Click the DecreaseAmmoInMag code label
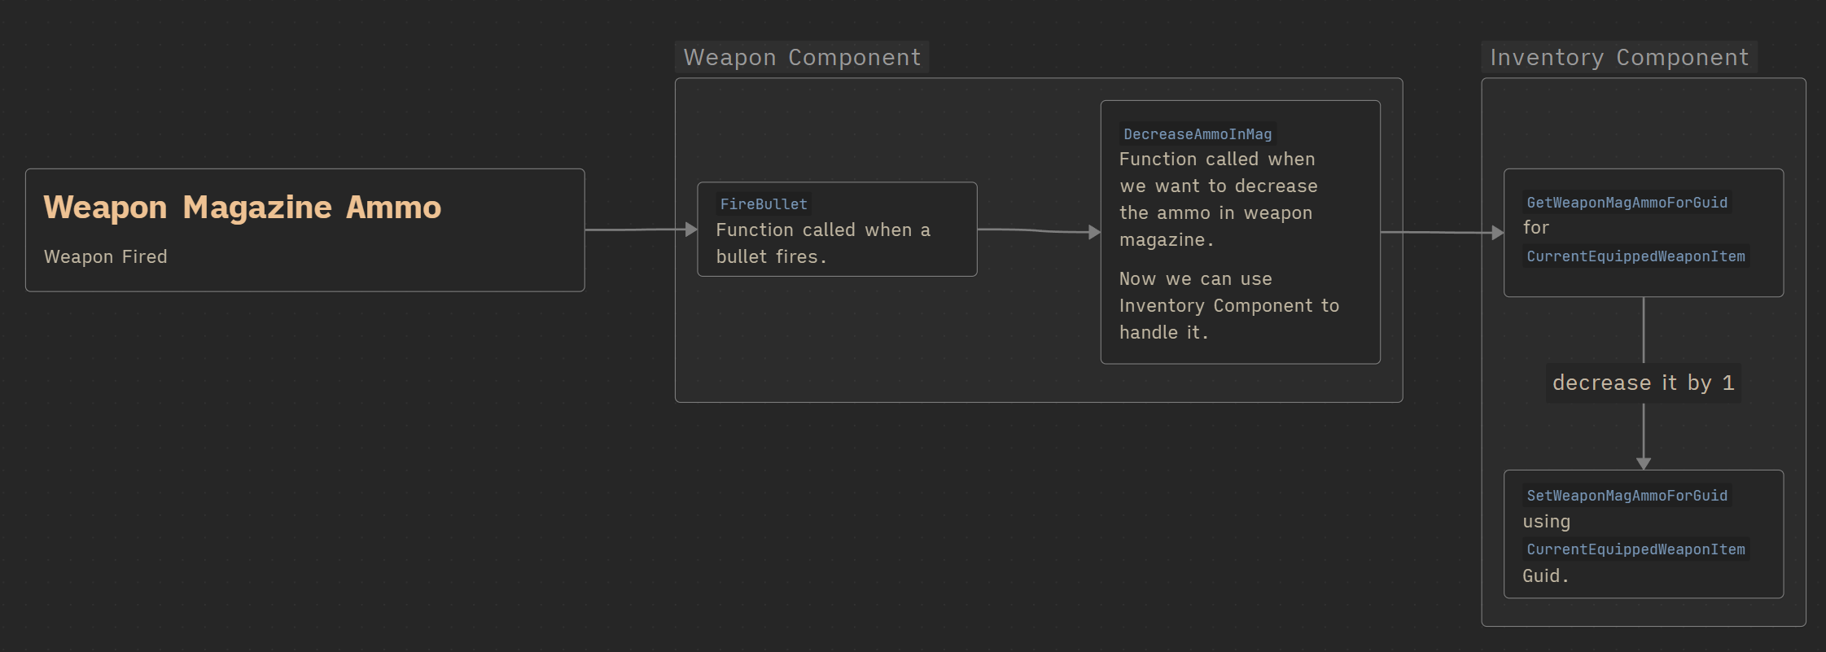Screen dimensions: 1826x652 click(1197, 134)
